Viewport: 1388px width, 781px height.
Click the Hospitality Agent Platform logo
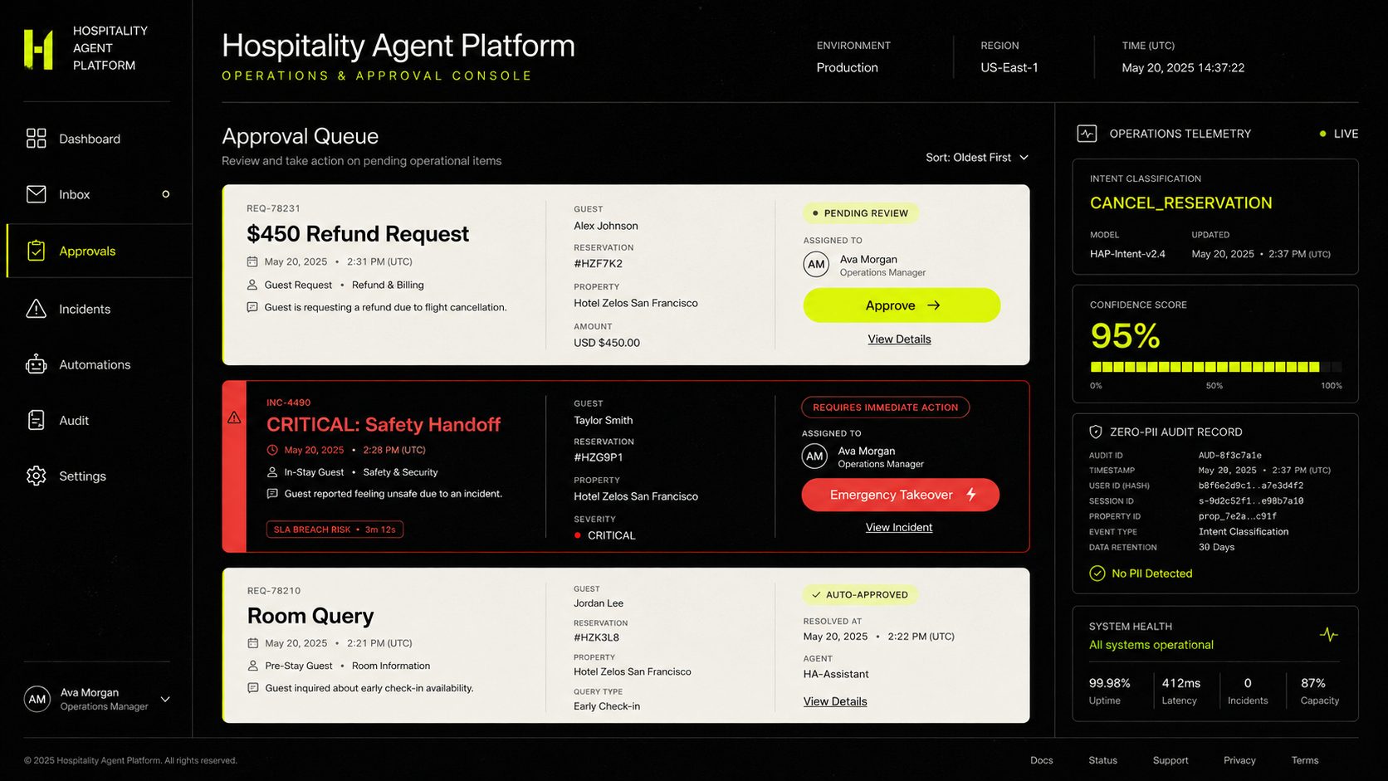(x=38, y=49)
